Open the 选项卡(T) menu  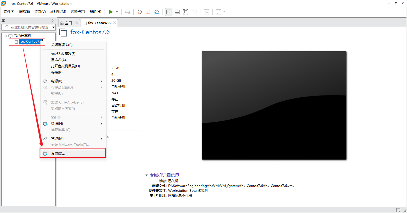point(78,12)
